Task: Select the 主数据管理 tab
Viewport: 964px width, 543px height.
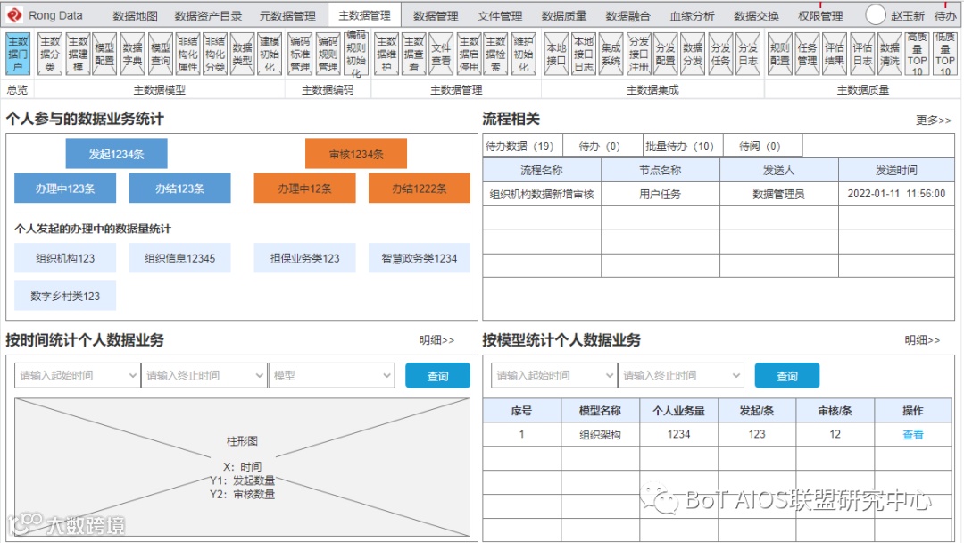Action: pos(364,15)
